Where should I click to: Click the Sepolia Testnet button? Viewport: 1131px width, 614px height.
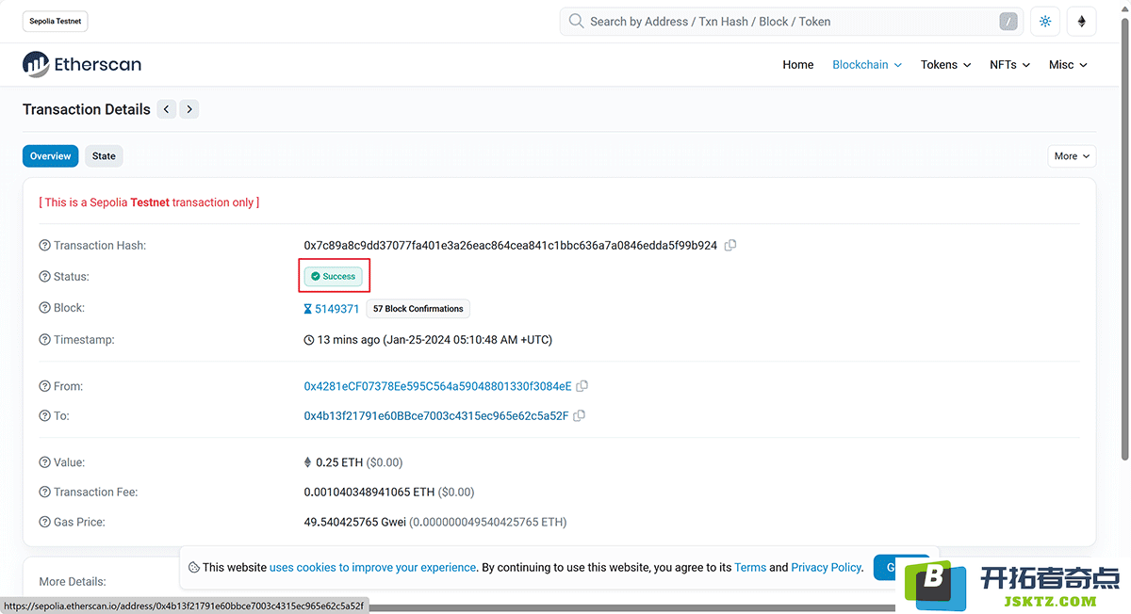[x=56, y=22]
